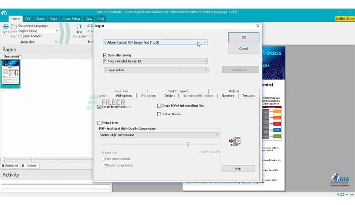
Task: Click the Help button in the dialog
Action: (238, 169)
